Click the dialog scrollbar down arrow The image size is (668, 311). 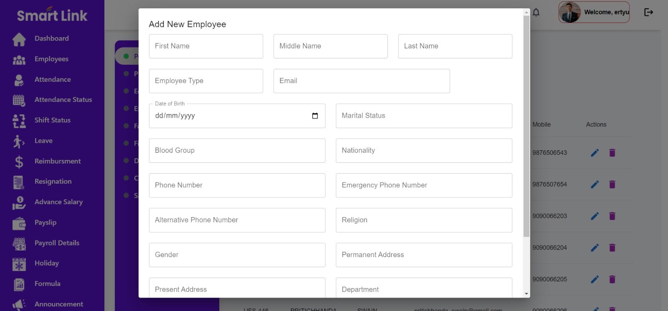pyautogui.click(x=526, y=294)
